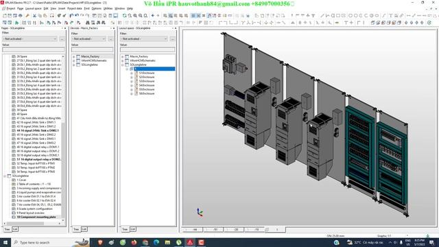The height and width of the screenshot is (247, 439).
Task: Click the green refresh circle icon, second toolbar
Action: pyautogui.click(x=429, y=23)
